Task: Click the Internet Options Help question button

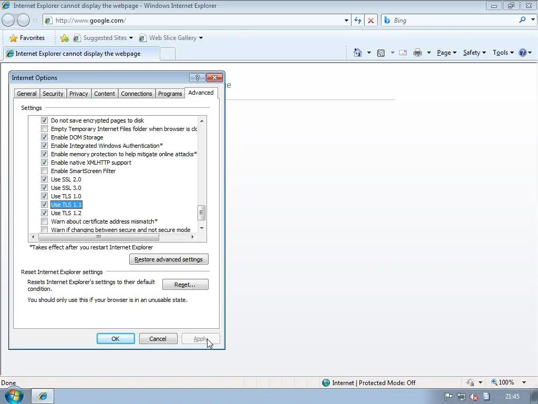Action: pos(198,78)
